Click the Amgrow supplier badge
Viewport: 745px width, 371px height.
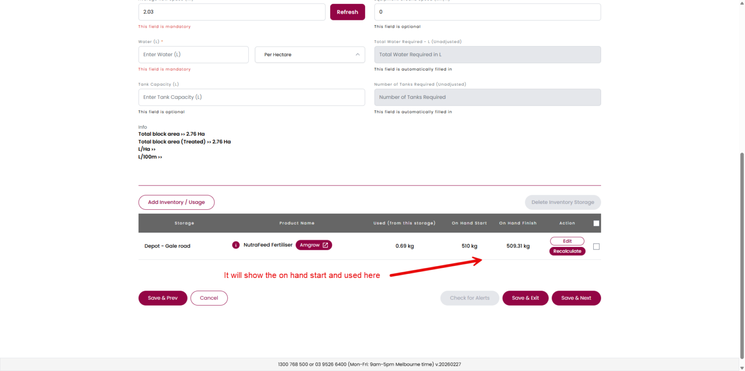[309, 245]
